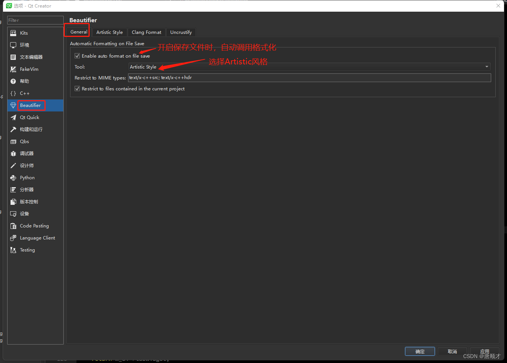The height and width of the screenshot is (363, 507).
Task: Click the 确定 button
Action: (x=420, y=351)
